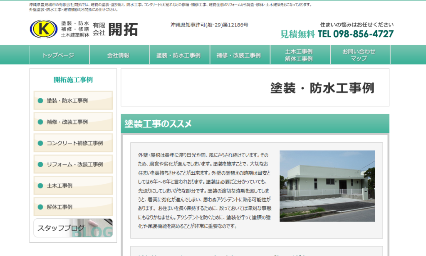Viewport: 426px width, 256px height.
Task: Select sidebar 解体工事例 item
Action: pyautogui.click(x=73, y=207)
